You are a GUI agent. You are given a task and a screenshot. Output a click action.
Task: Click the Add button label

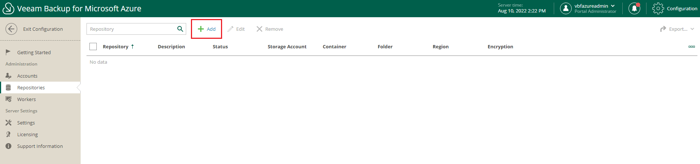[x=211, y=29]
